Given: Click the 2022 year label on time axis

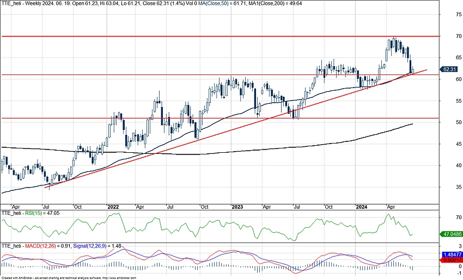Looking at the screenshot, I should click(113, 207).
